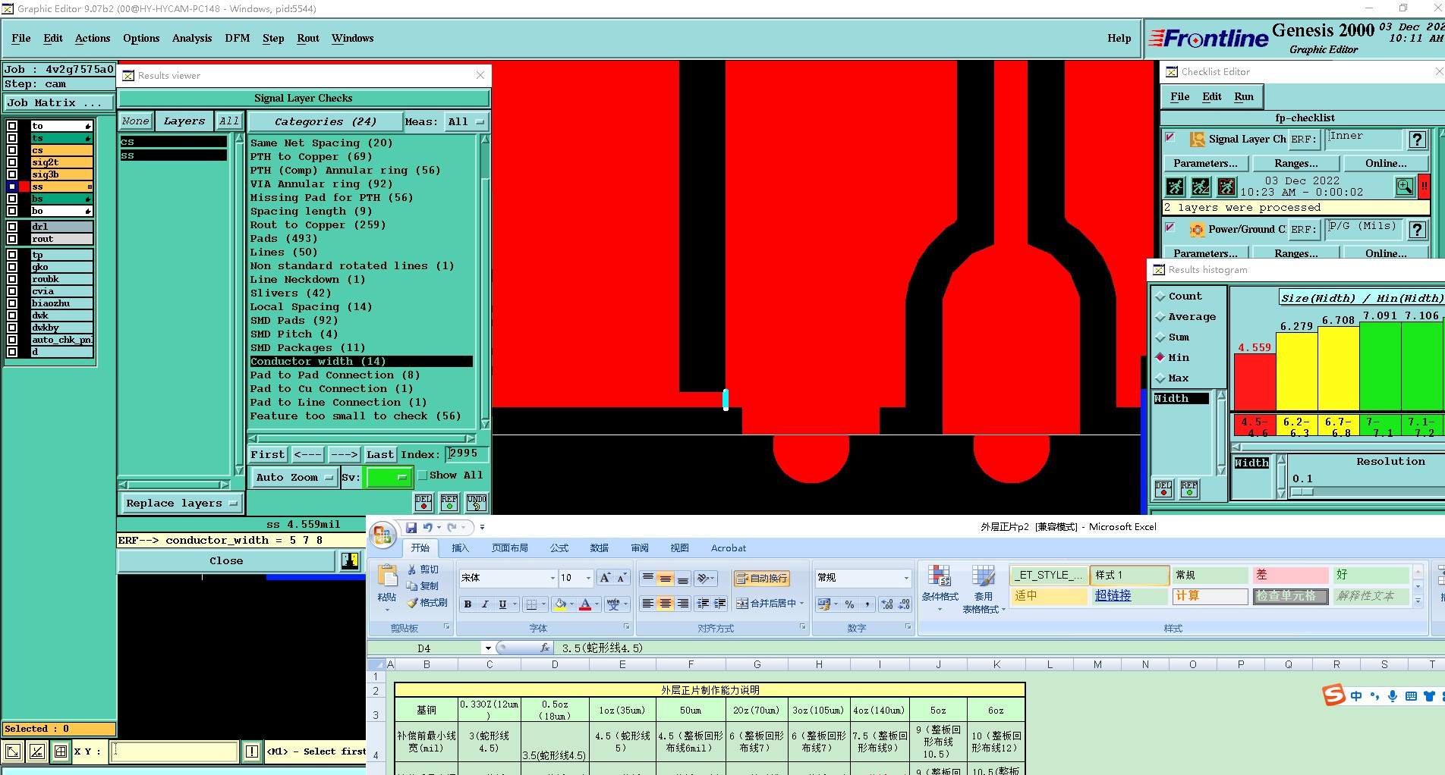Click the REF icon in Results histogram

click(x=1189, y=489)
